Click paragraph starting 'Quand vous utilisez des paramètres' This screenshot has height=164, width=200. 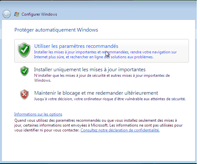pyautogui.click(x=98, y=125)
